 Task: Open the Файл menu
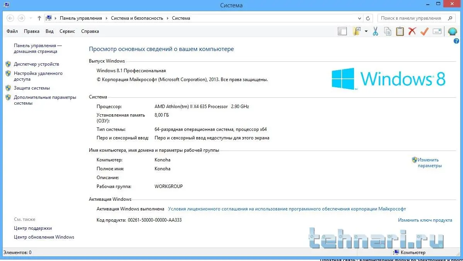click(x=12, y=31)
